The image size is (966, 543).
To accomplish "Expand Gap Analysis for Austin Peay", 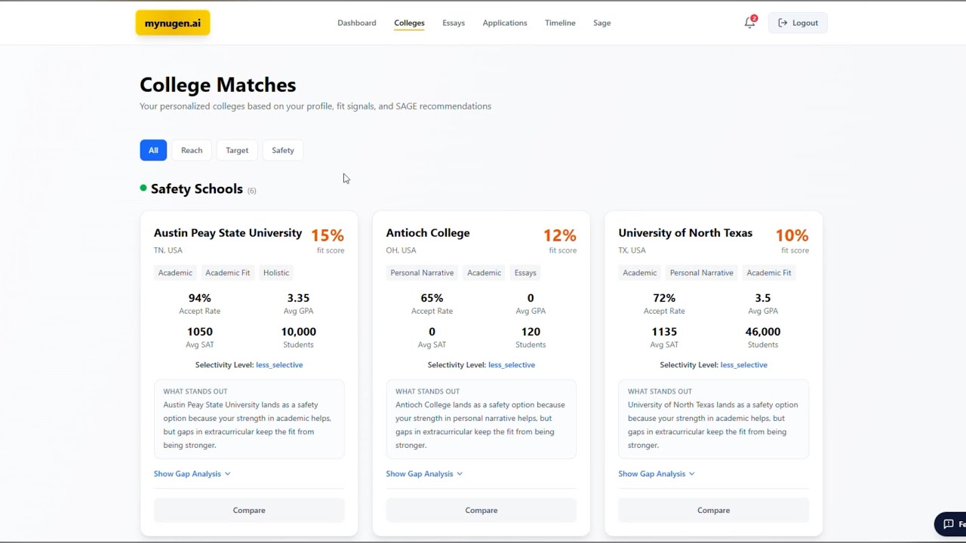I will coord(192,474).
